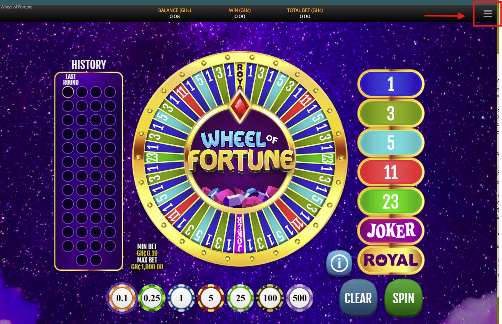Place a bet on ROYAL
The width and height of the screenshot is (502, 324).
[x=391, y=260]
